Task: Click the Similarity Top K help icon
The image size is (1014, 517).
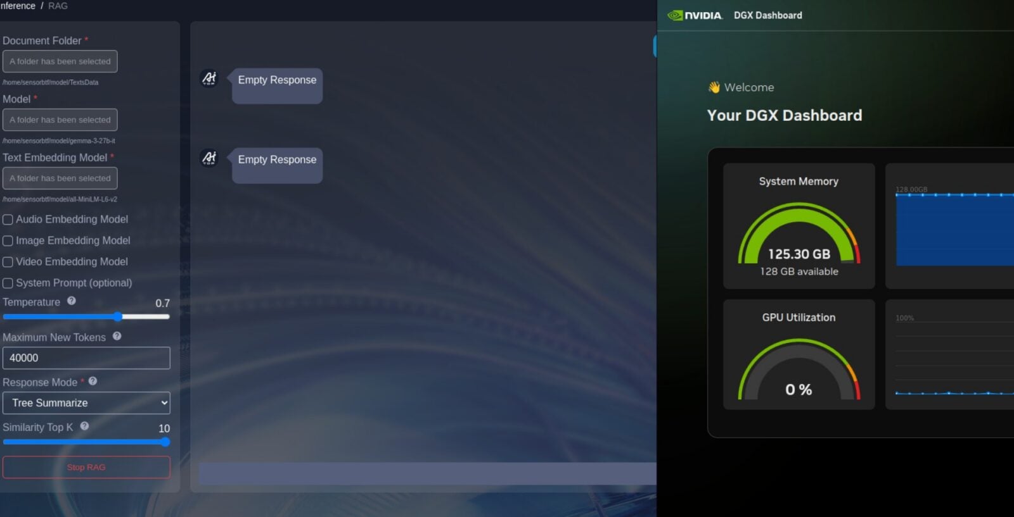Action: tap(85, 427)
